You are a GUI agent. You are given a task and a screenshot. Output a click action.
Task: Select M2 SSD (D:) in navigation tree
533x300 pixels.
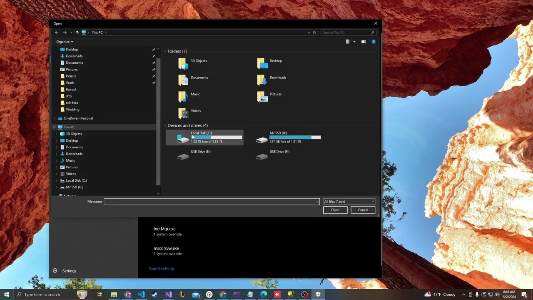tap(74, 187)
